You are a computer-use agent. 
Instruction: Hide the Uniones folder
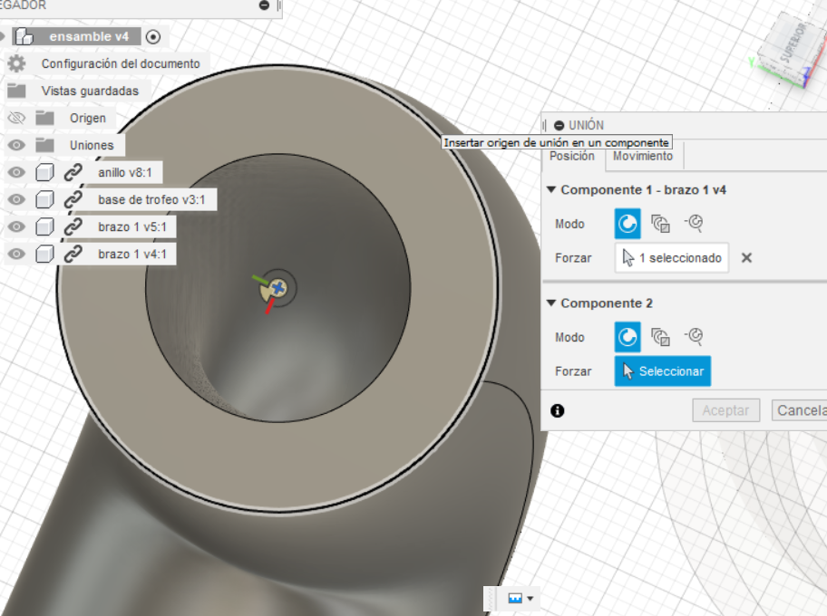(16, 145)
